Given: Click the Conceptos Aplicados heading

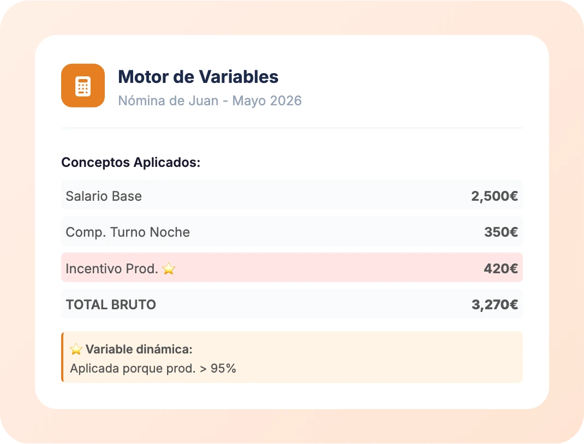Looking at the screenshot, I should (x=131, y=163).
